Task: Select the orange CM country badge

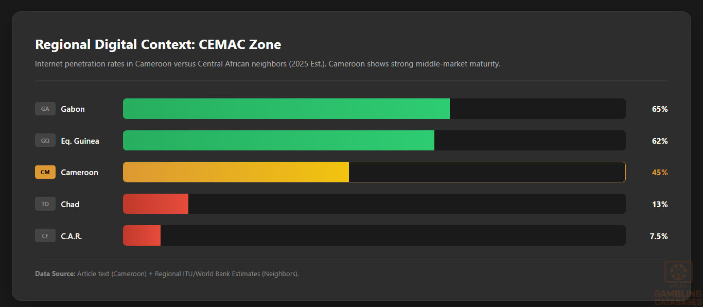Action: pos(45,172)
